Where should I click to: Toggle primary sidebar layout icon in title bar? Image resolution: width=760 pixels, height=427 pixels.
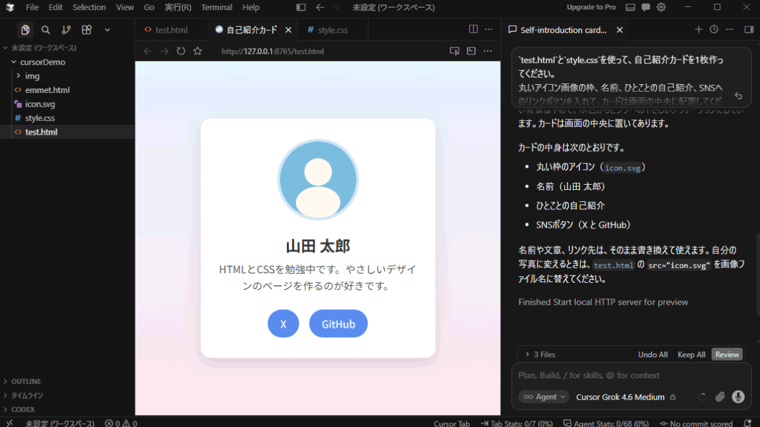[301, 8]
